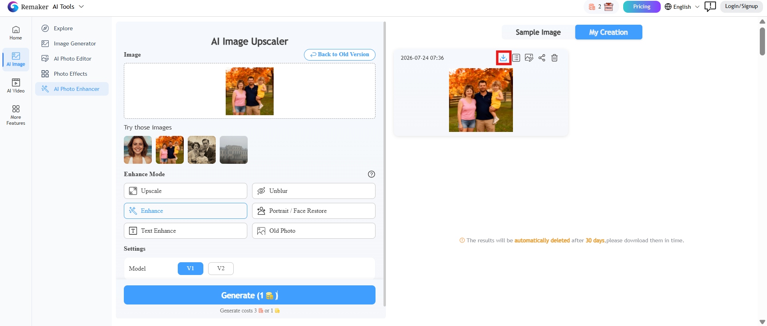
Task: Open More Features in sidebar
Action: coord(16,115)
